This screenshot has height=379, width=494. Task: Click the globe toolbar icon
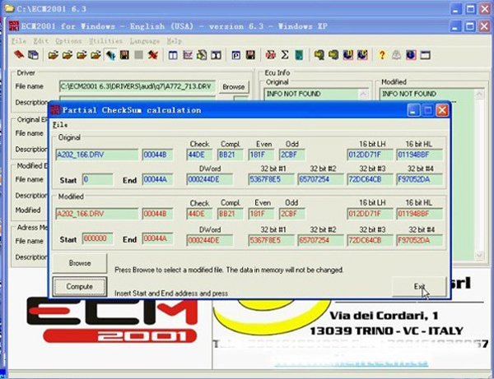point(411,55)
